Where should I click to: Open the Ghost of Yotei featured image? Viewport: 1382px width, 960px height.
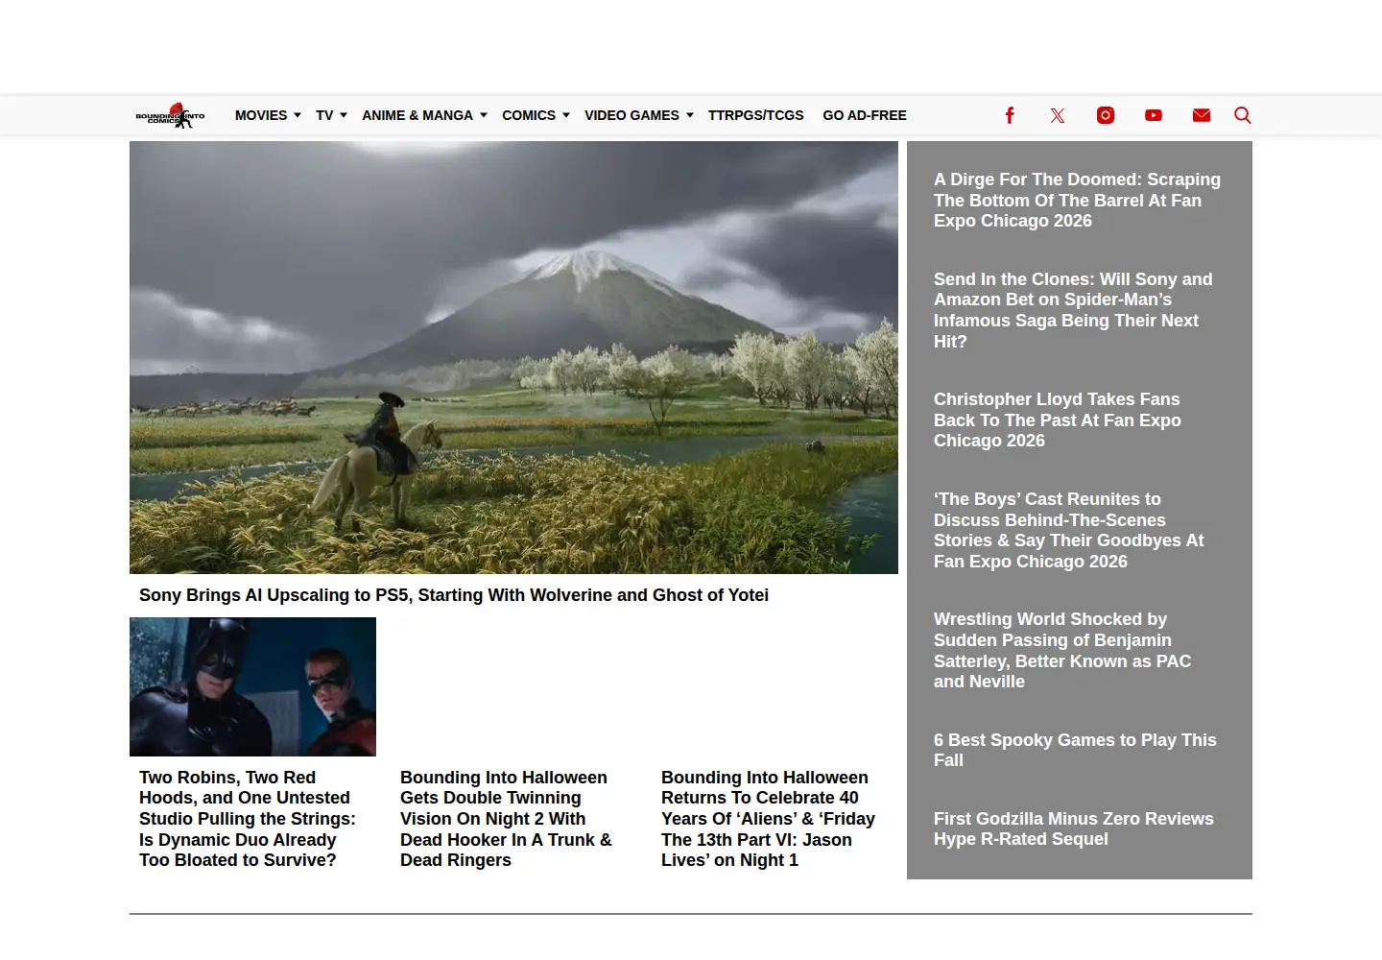click(513, 357)
